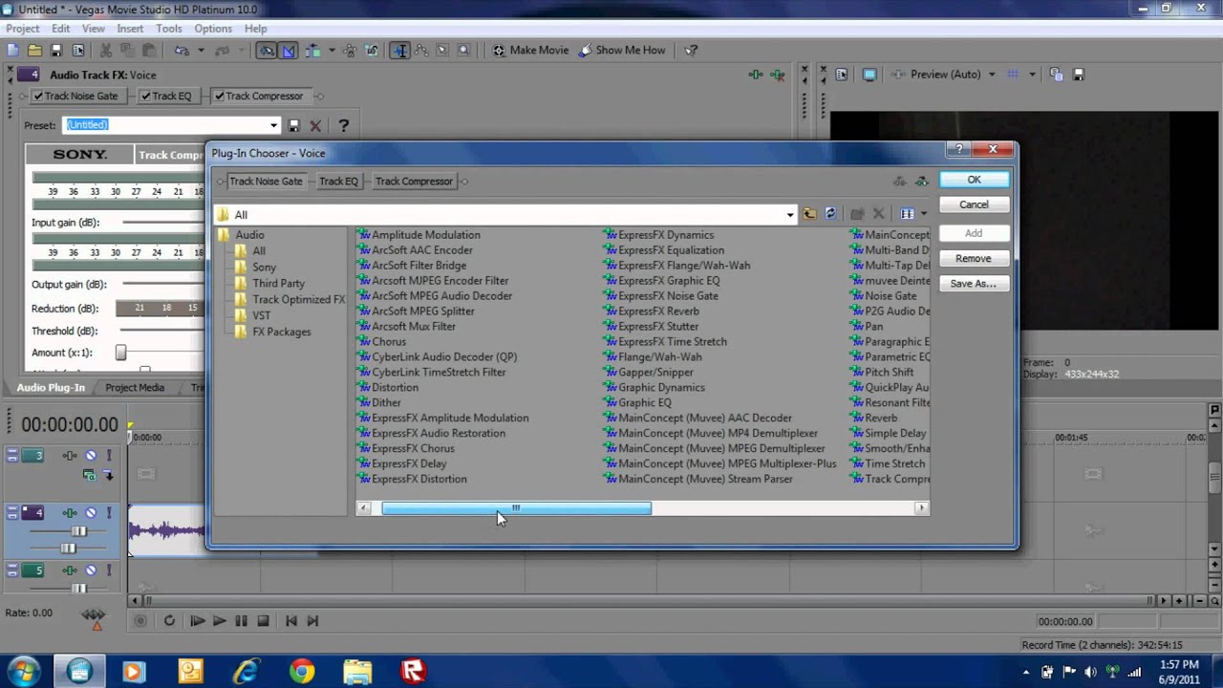Select the Zoom magnifier tool icon
Screen dimensions: 1223x688
pyautogui.click(x=464, y=50)
